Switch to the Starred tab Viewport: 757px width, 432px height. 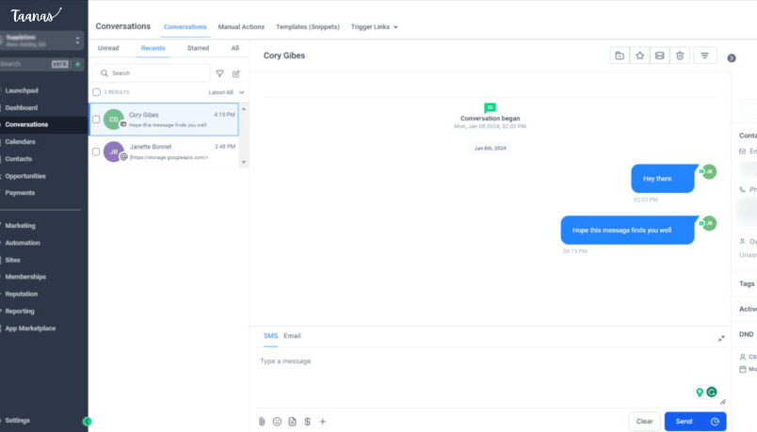pyautogui.click(x=198, y=48)
